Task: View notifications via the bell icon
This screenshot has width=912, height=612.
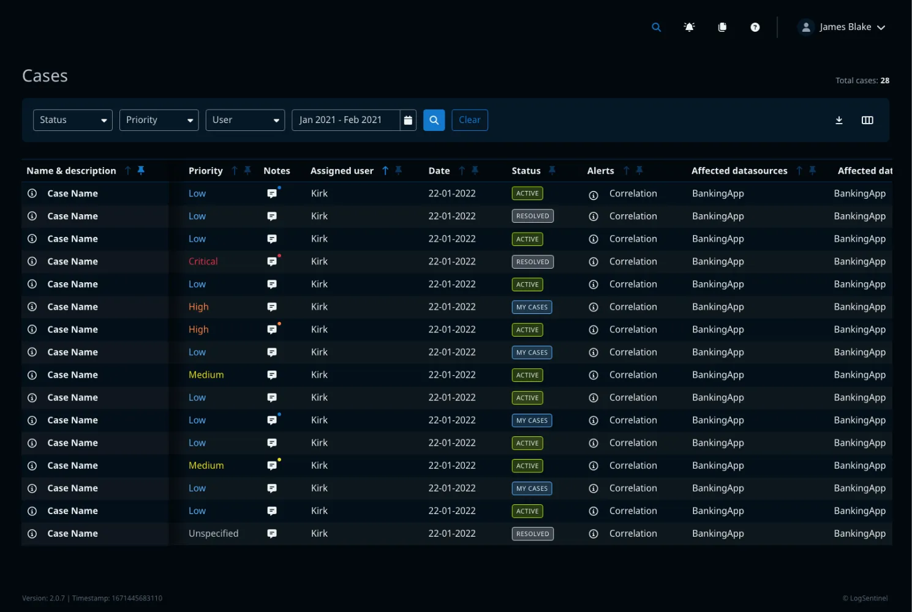Action: tap(689, 27)
